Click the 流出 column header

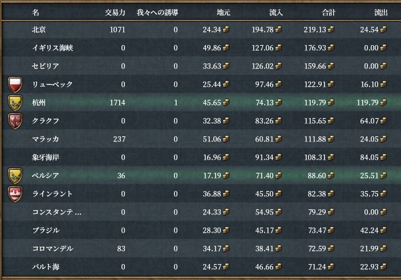click(380, 12)
